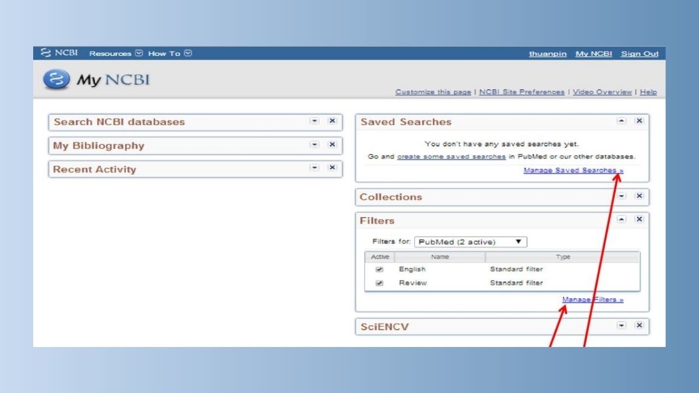This screenshot has height=393, width=699.
Task: Click the Active column header
Action: coord(380,257)
